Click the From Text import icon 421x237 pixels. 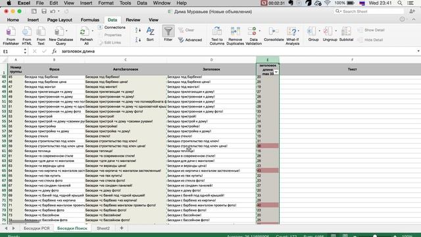pos(41,32)
